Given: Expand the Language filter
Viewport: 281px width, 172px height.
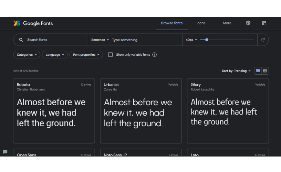Looking at the screenshot, I should coord(55,55).
